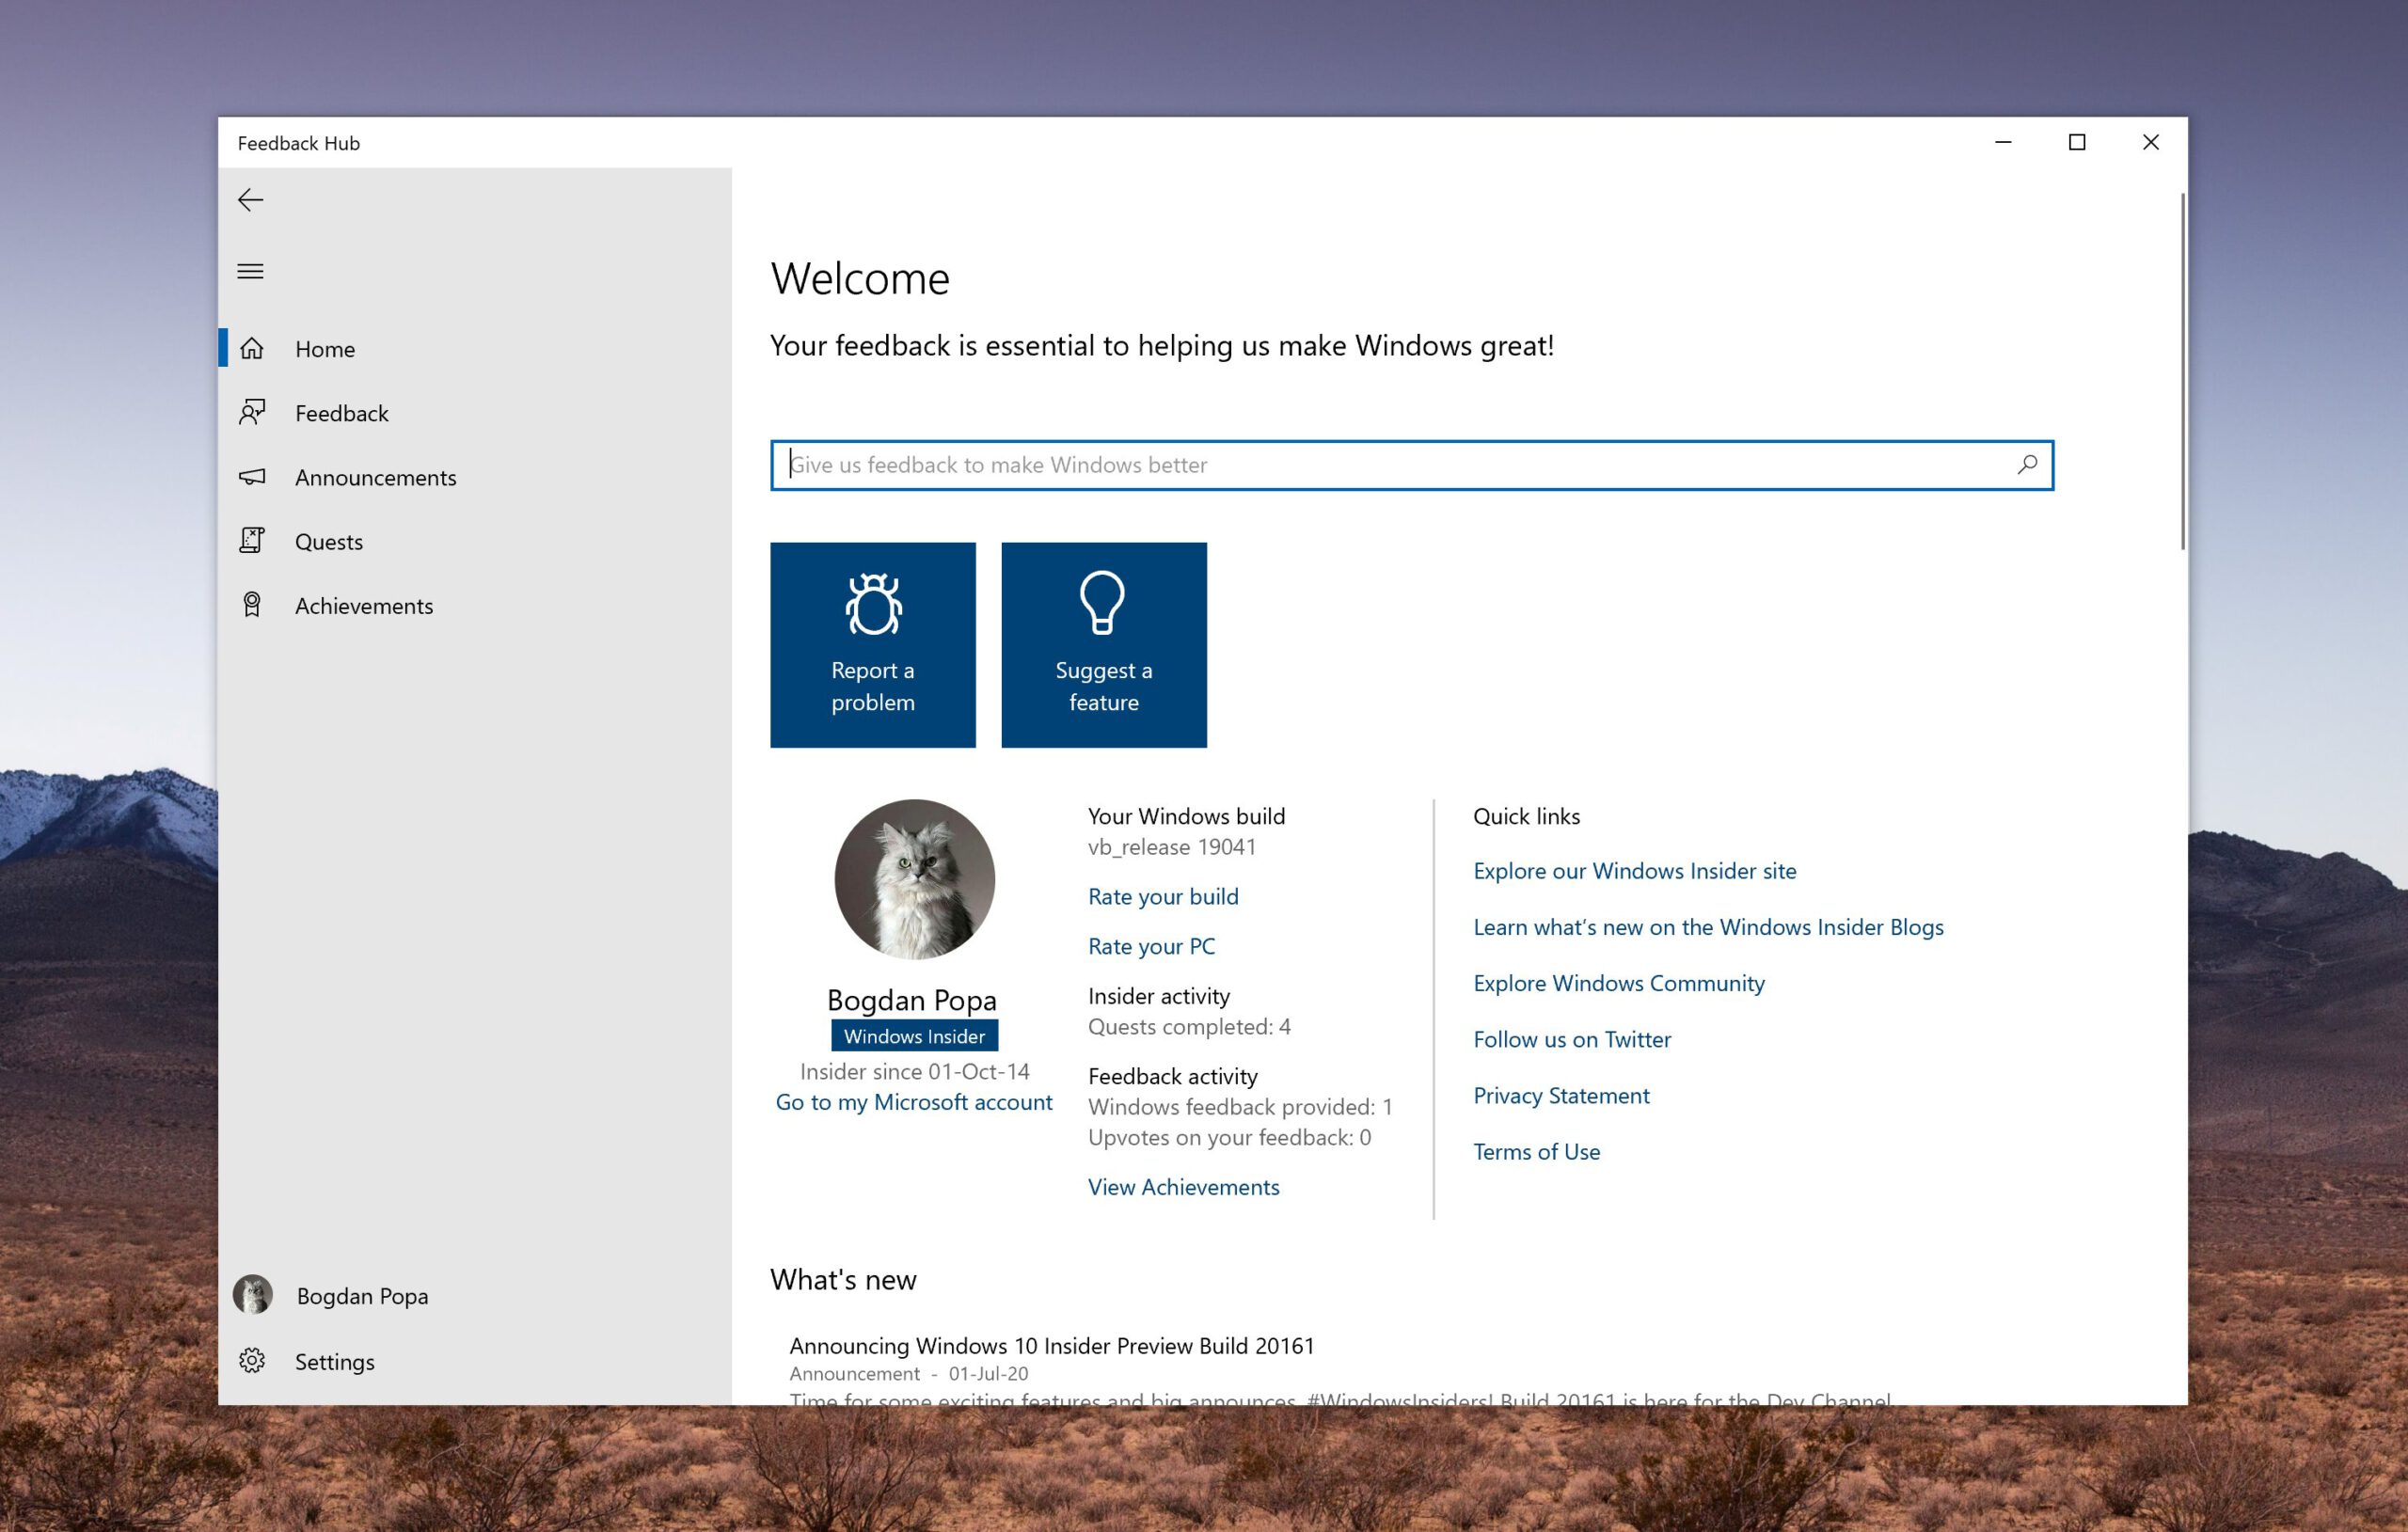
Task: Open the Windows Insider Blogs link
Action: (x=1709, y=927)
